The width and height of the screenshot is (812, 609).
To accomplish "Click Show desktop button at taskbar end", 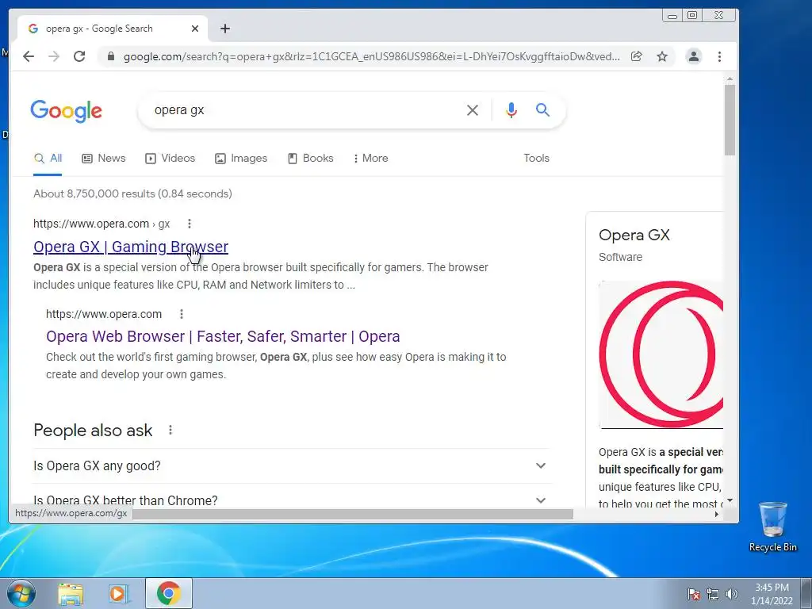I will click(x=806, y=593).
